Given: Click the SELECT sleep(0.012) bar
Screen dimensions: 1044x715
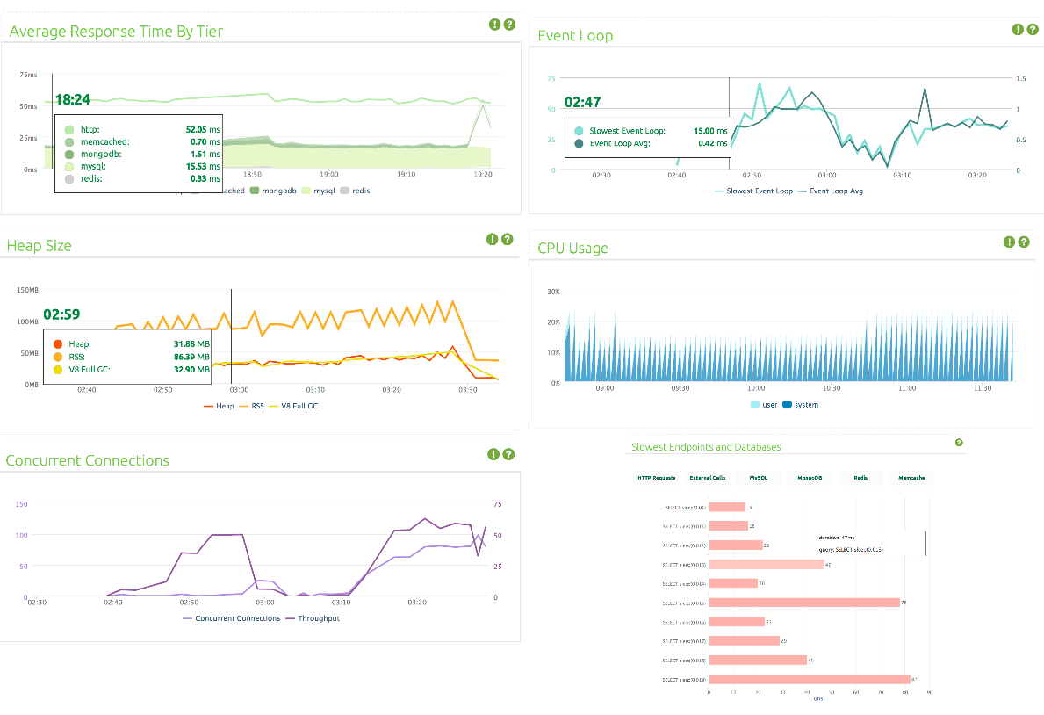Looking at the screenshot, I should (x=736, y=545).
